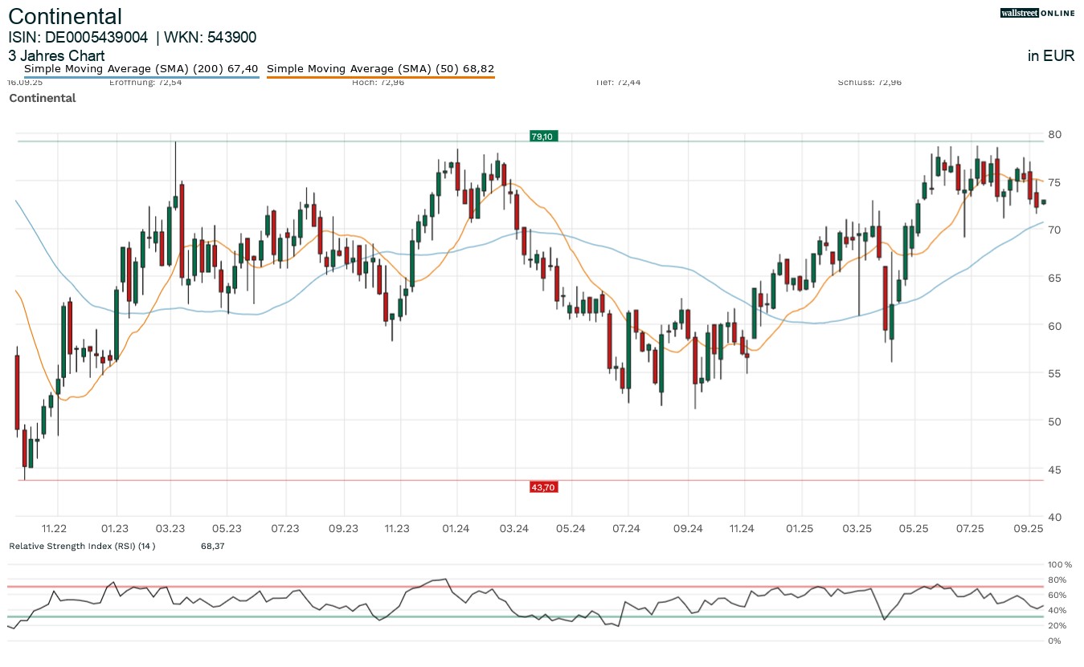Click the Hoch: 72,96 value
1084x667 pixels.
(378, 82)
